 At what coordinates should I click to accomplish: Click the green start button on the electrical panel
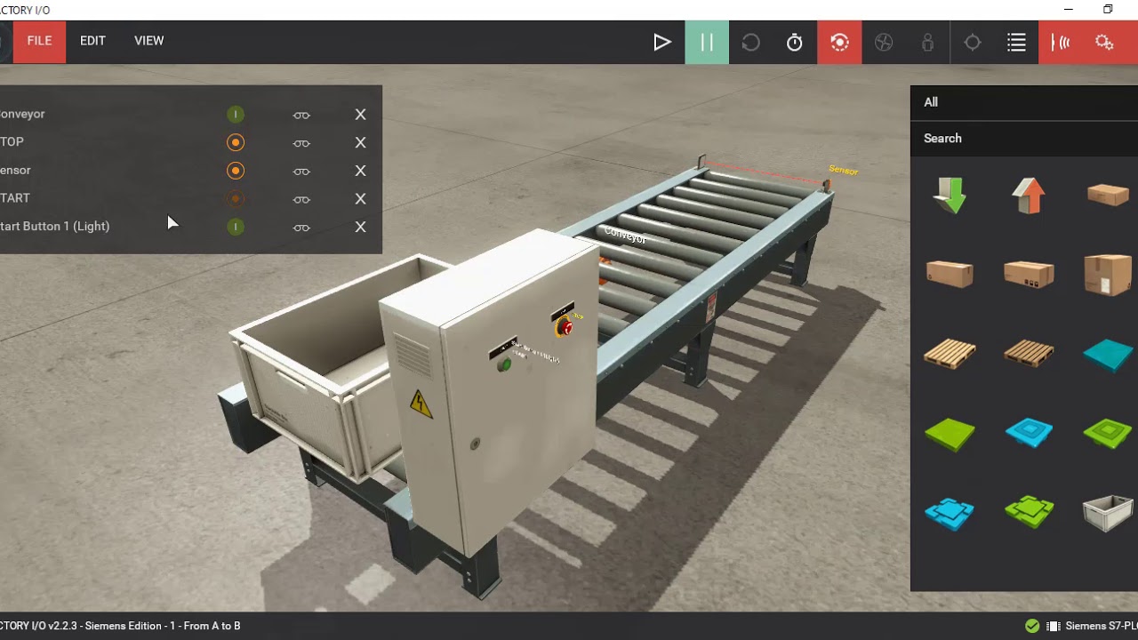coord(504,364)
